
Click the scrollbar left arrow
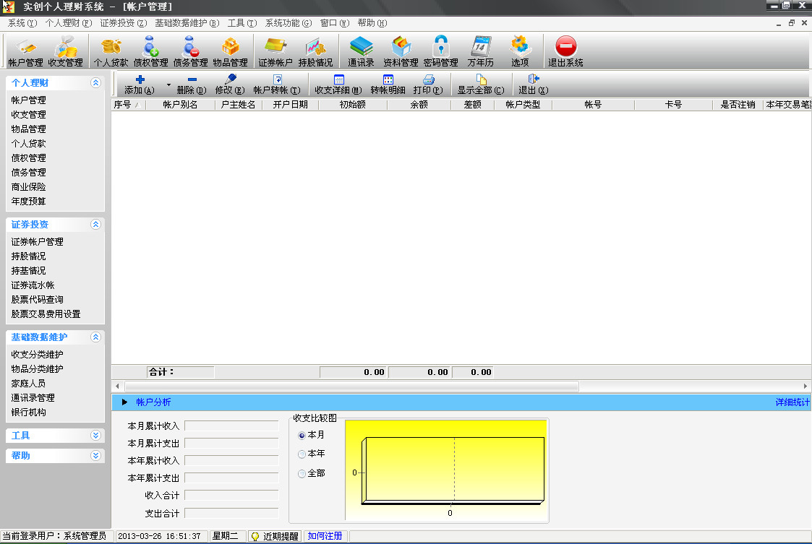tap(118, 386)
